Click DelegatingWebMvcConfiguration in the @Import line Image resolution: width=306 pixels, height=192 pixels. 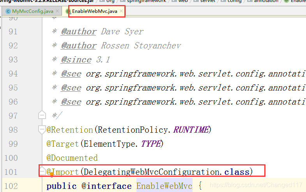pyautogui.click(x=152, y=172)
